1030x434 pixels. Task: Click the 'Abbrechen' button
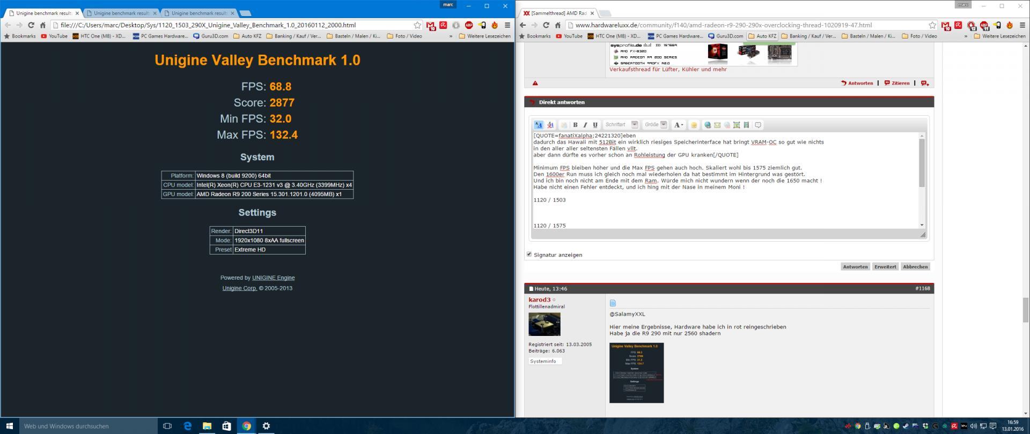[915, 266]
